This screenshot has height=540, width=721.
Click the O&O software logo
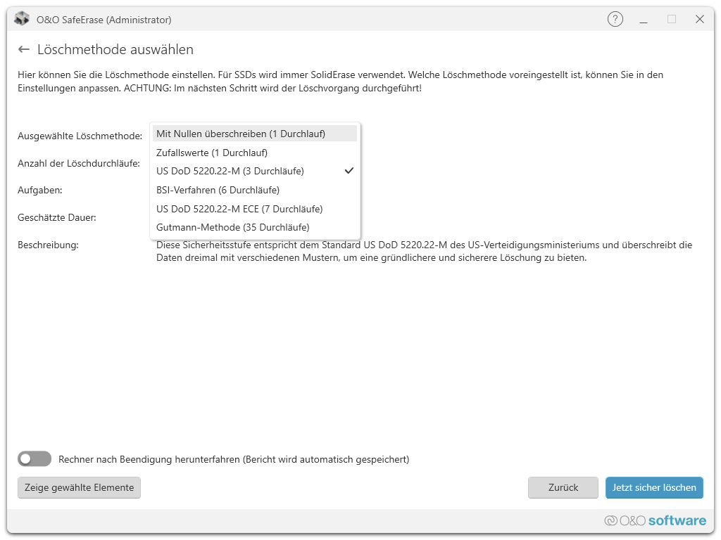click(655, 520)
